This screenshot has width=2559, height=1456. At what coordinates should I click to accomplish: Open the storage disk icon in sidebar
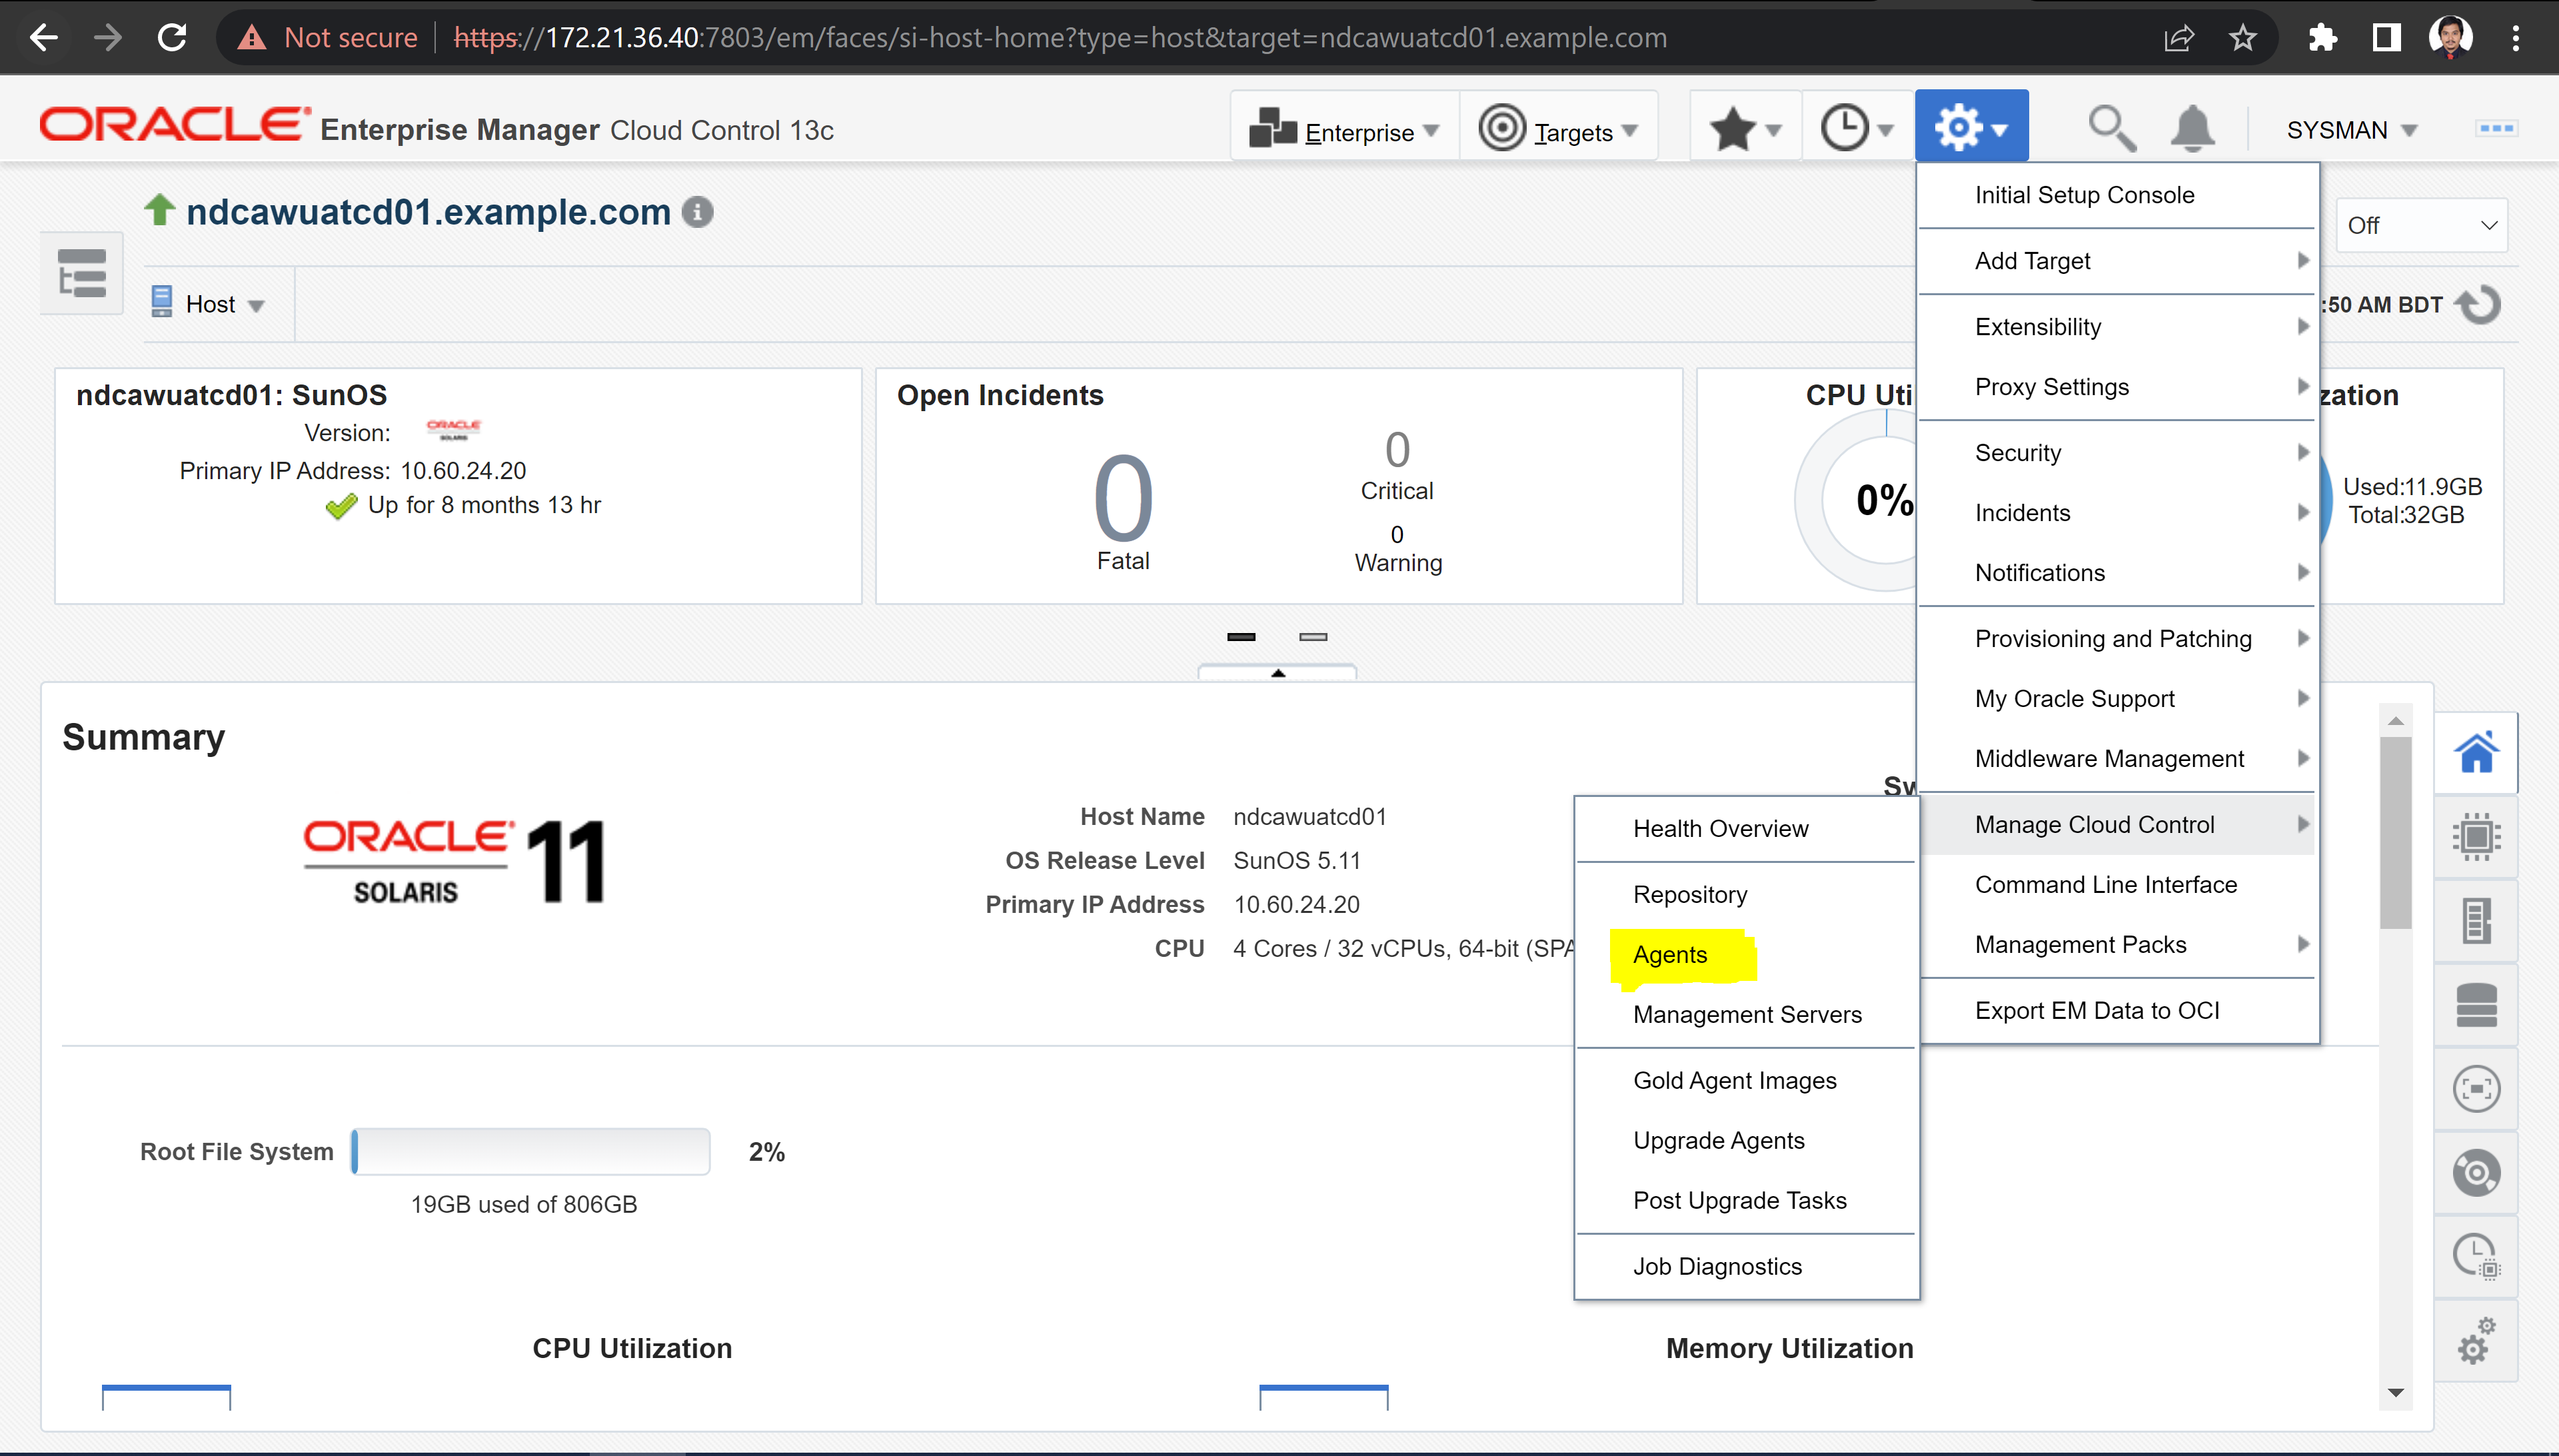(x=2476, y=1005)
